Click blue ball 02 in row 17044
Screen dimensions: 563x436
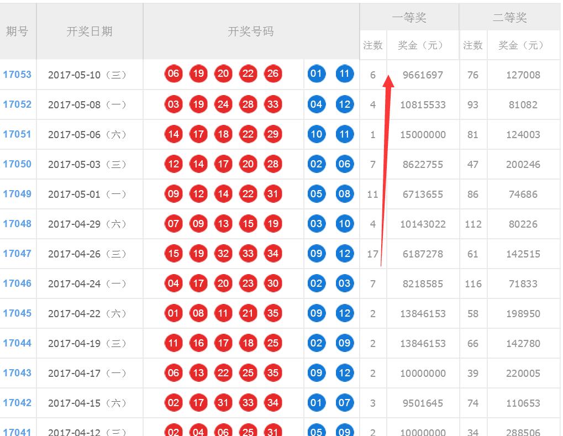tap(317, 343)
